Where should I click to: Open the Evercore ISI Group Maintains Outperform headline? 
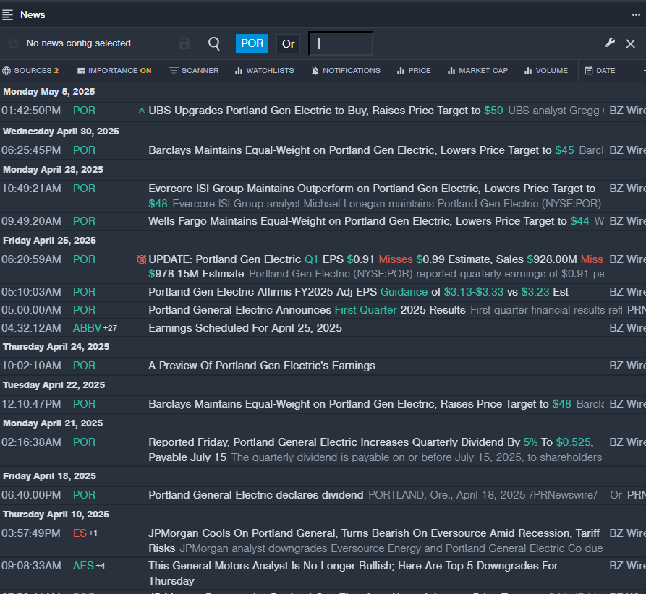[x=372, y=196]
